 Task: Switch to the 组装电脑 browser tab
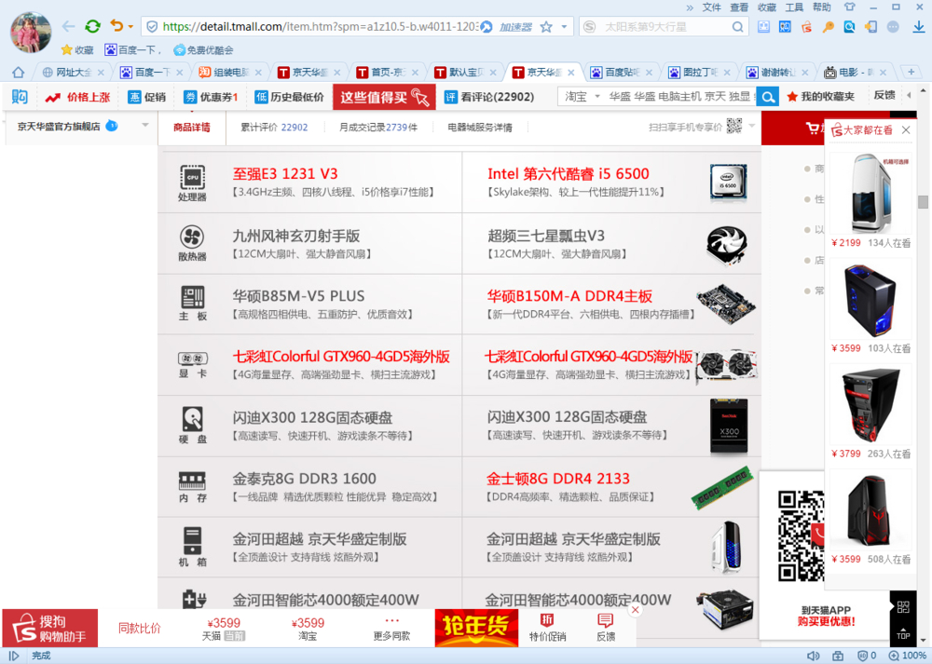click(230, 73)
